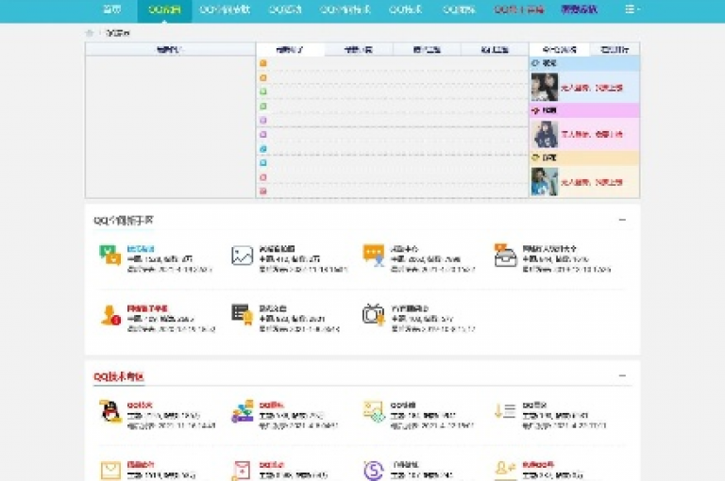Open the down-arrow sorted list forum icon
Viewport: 725px width, 481px height.
coord(505,411)
